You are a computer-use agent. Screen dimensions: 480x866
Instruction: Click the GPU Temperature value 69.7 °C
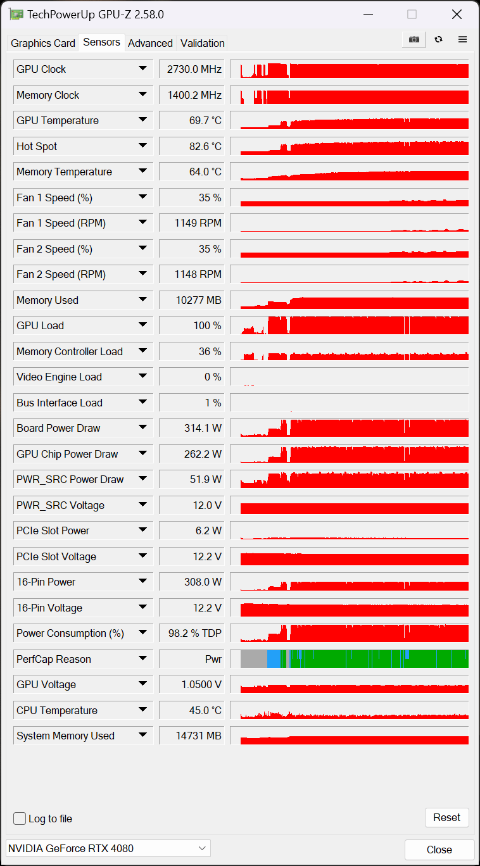pyautogui.click(x=192, y=120)
